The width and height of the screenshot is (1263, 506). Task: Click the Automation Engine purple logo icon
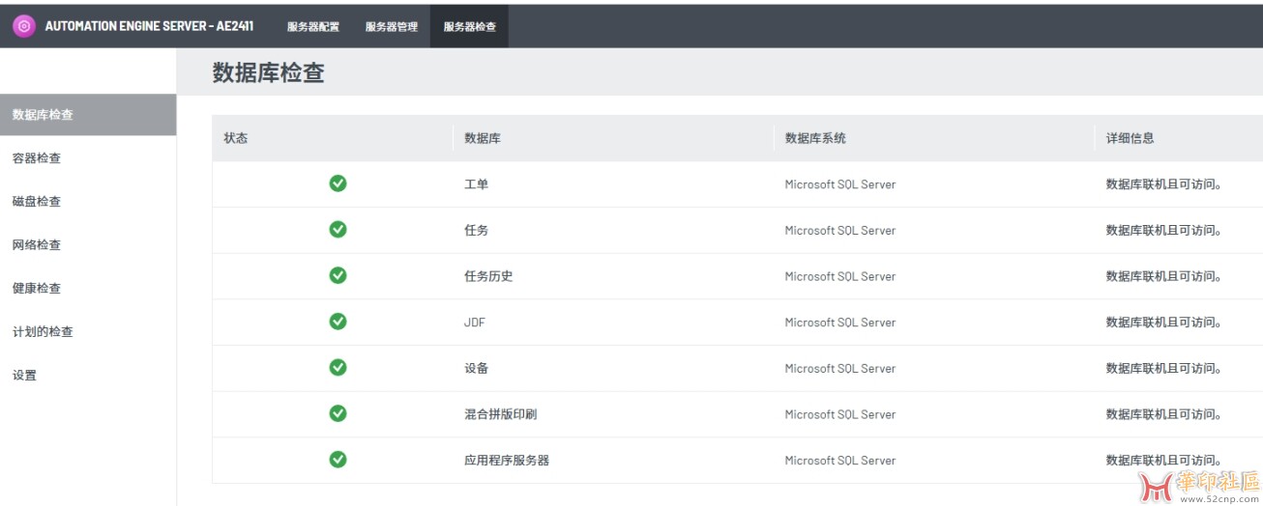pyautogui.click(x=24, y=26)
